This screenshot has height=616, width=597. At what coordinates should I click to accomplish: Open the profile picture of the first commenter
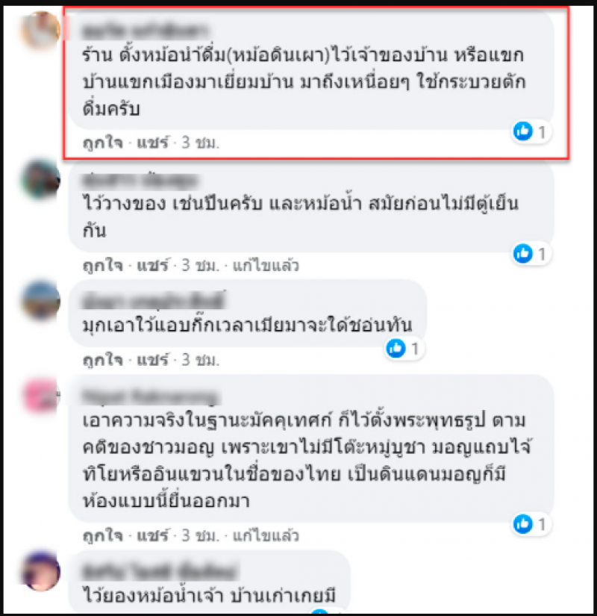pyautogui.click(x=40, y=30)
